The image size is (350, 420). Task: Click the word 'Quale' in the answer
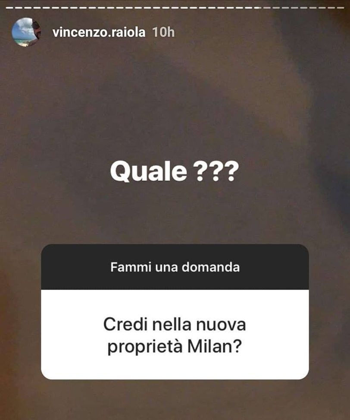pos(149,172)
